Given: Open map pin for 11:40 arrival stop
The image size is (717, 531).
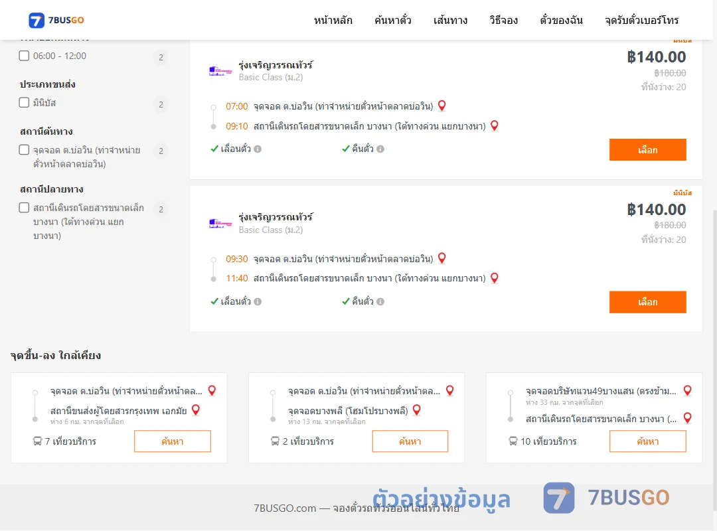Looking at the screenshot, I should [495, 278].
